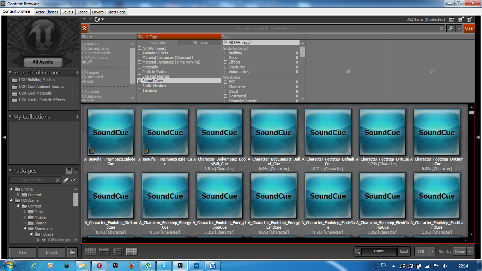The height and width of the screenshot is (271, 482).
Task: Click the Reset zoom button
Action: 404,252
